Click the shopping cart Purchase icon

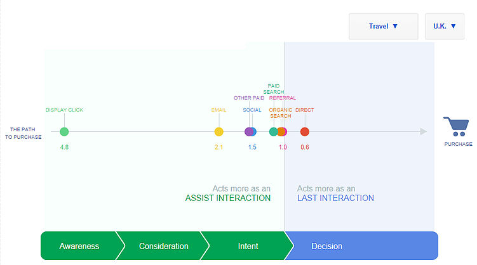[457, 127]
